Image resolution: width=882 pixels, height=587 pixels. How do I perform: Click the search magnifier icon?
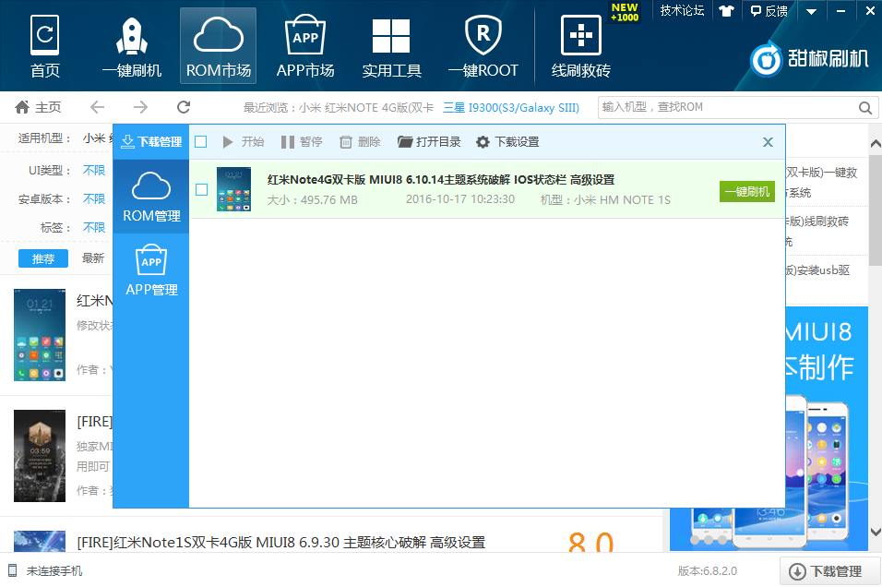(x=865, y=108)
